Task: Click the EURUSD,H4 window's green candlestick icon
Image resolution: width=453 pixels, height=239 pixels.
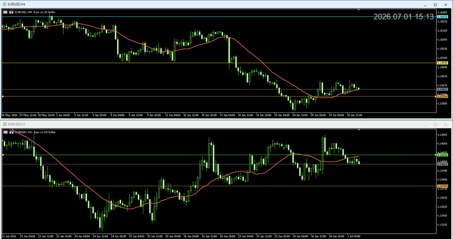Action: pyautogui.click(x=4, y=4)
